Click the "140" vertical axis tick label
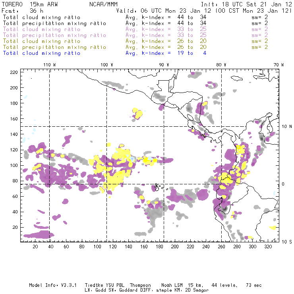 click(14, 134)
